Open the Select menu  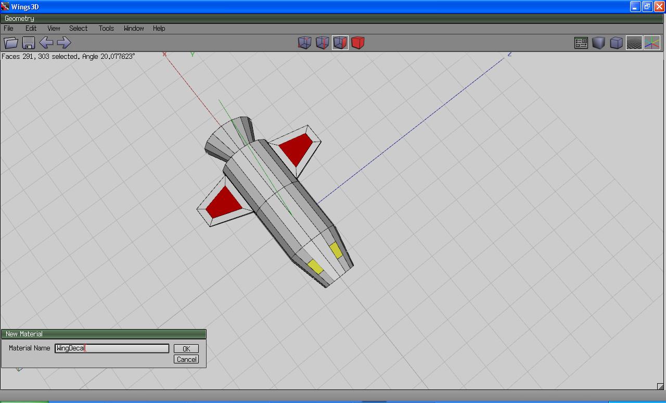click(79, 28)
